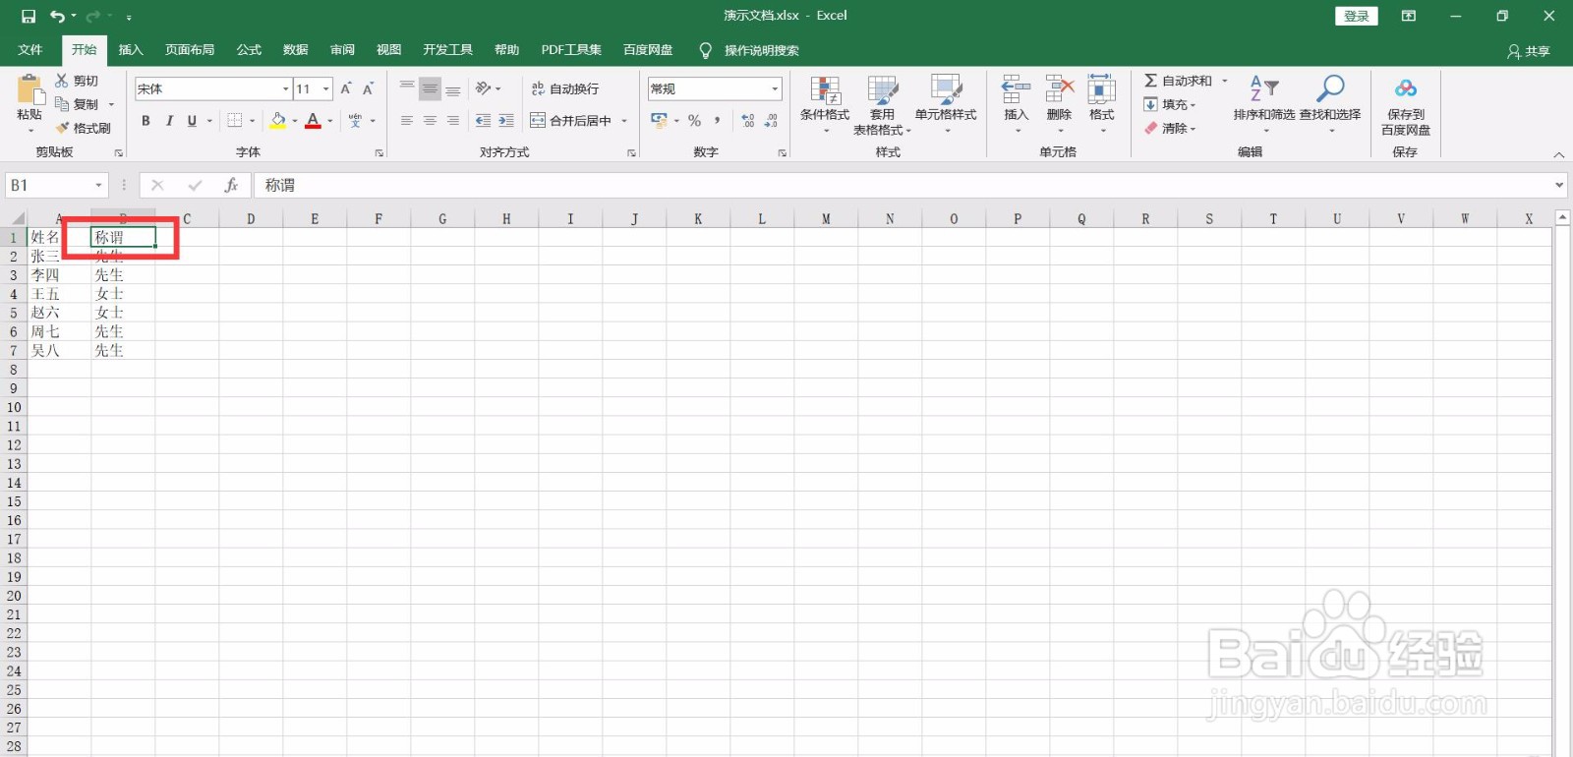The height and width of the screenshot is (757, 1573).
Task: Apply the fill color bucket icon
Action: pyautogui.click(x=278, y=120)
